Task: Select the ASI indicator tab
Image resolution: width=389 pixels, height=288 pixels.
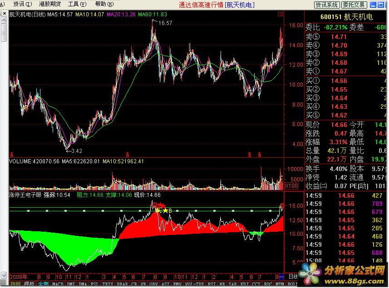Action: coord(166,284)
